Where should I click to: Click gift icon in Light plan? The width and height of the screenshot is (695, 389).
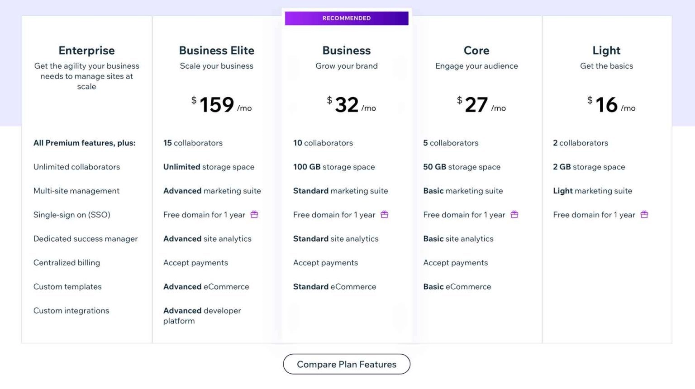click(644, 215)
